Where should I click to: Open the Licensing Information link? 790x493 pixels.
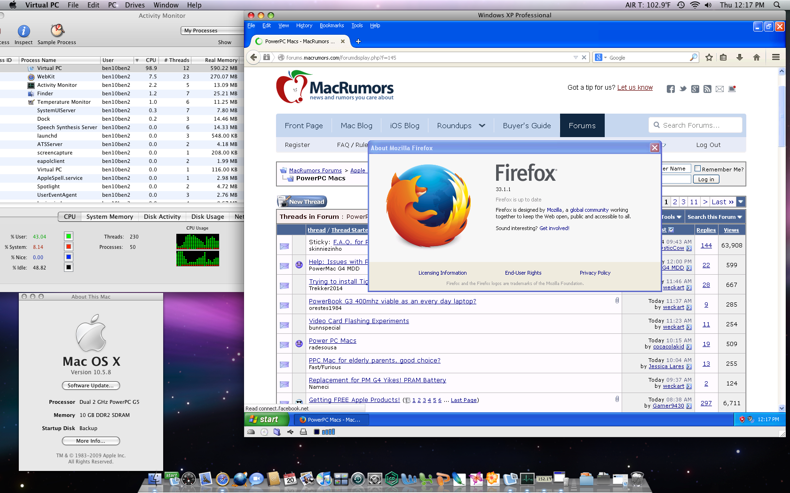(x=442, y=273)
